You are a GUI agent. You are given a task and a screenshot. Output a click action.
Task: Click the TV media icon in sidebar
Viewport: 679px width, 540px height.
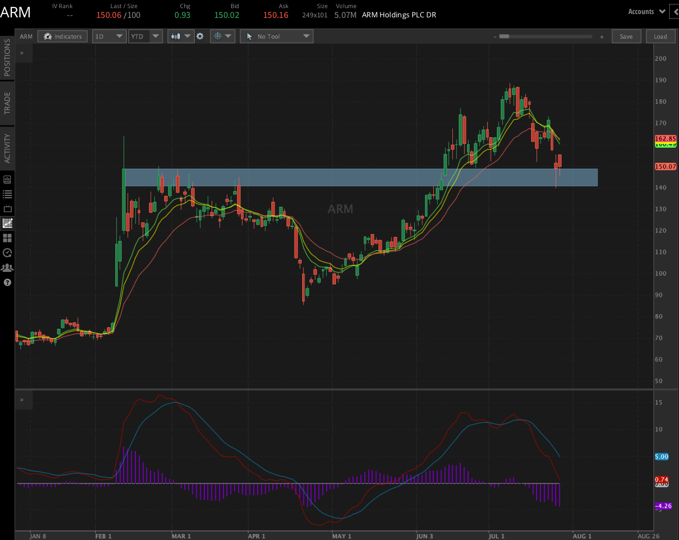point(8,208)
